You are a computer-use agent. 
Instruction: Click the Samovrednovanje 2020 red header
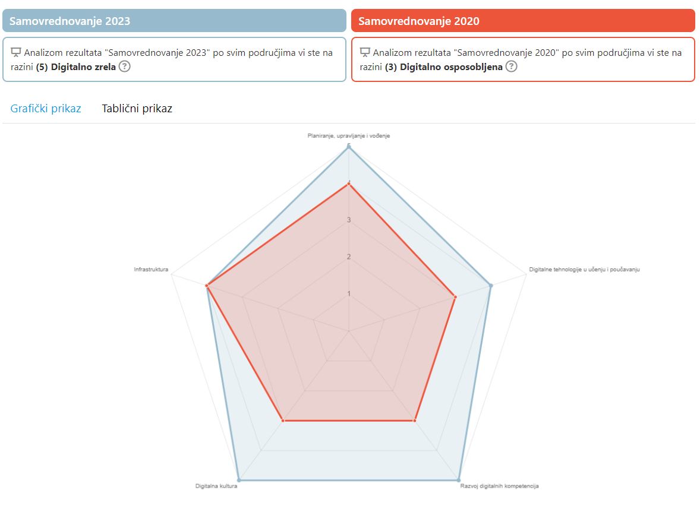[523, 21]
